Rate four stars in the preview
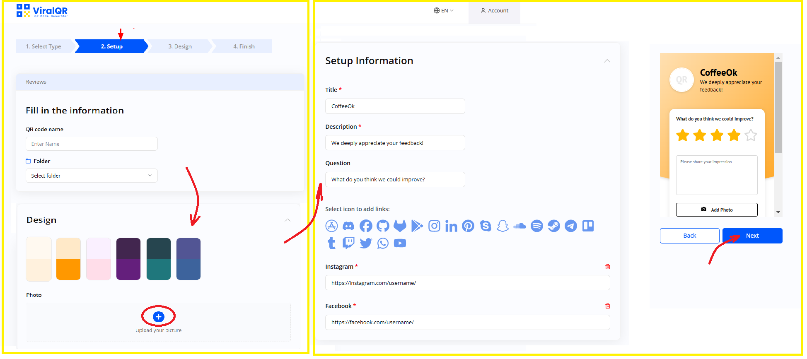 (x=734, y=135)
